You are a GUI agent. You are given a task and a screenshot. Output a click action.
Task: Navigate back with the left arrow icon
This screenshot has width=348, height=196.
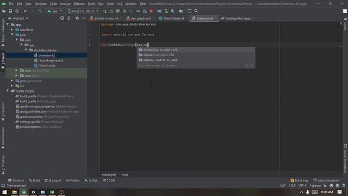point(26,11)
